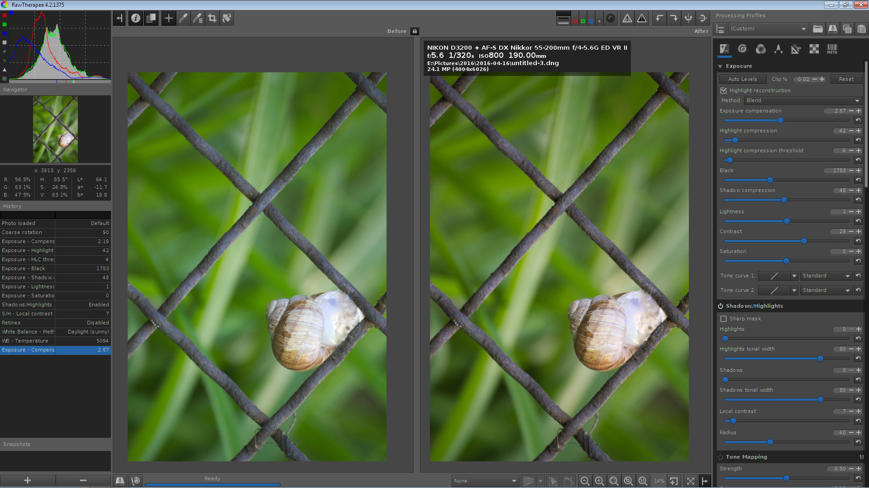The height and width of the screenshot is (488, 869).
Task: Flip image horizontally icon
Action: point(688,19)
